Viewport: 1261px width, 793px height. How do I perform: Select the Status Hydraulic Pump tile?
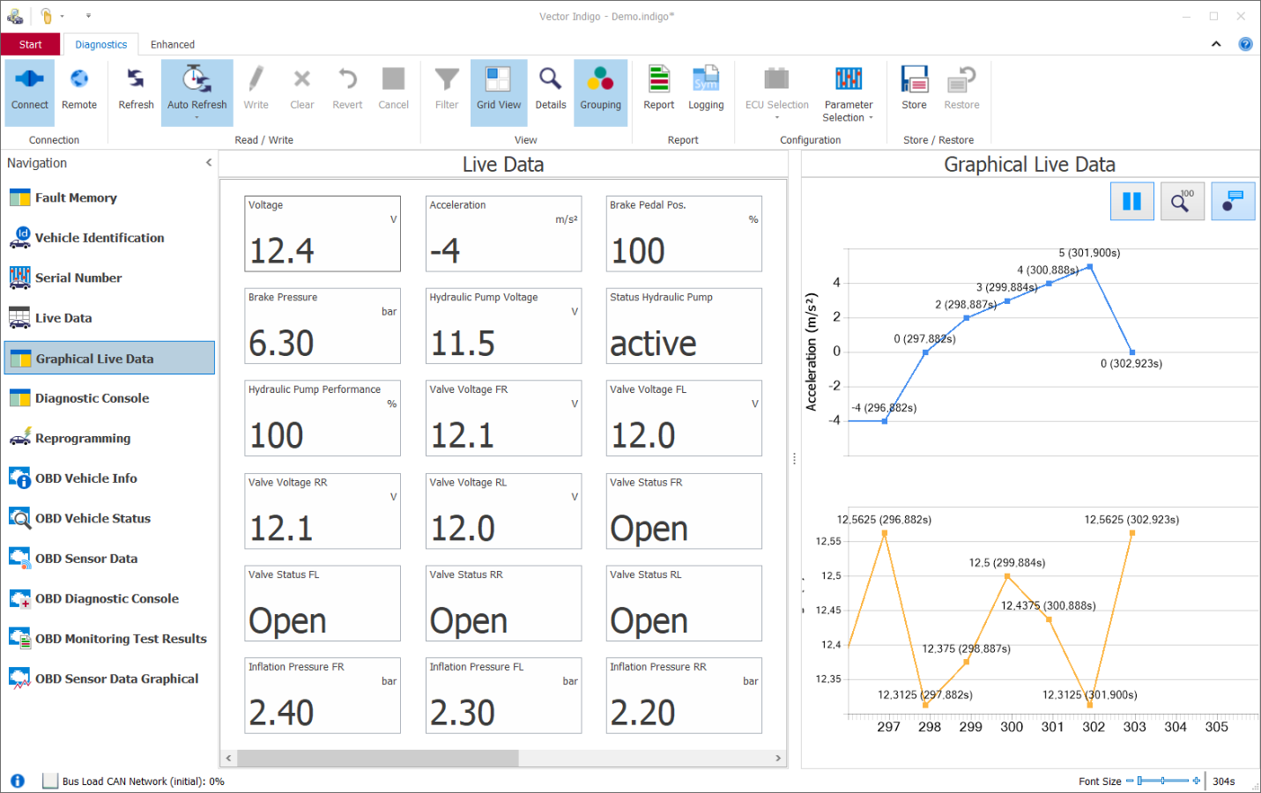point(684,326)
